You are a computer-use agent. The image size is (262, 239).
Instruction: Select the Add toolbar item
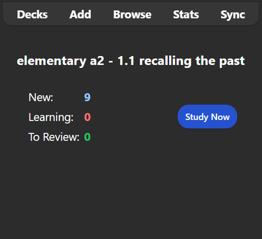80,14
